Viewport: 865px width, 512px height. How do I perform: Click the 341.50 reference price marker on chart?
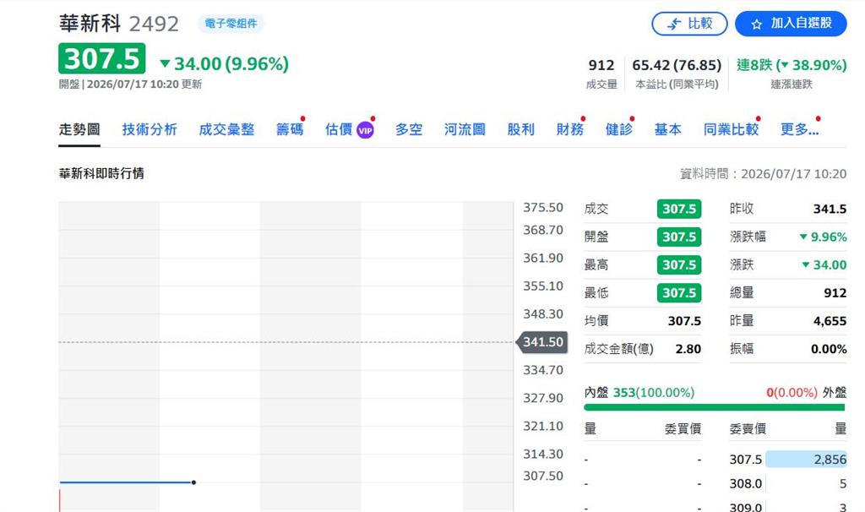[541, 342]
